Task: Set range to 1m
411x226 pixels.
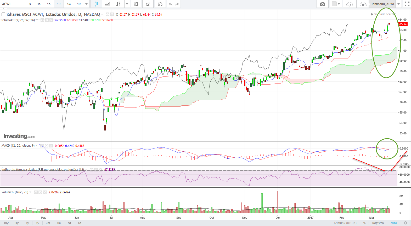Action: pos(59,223)
